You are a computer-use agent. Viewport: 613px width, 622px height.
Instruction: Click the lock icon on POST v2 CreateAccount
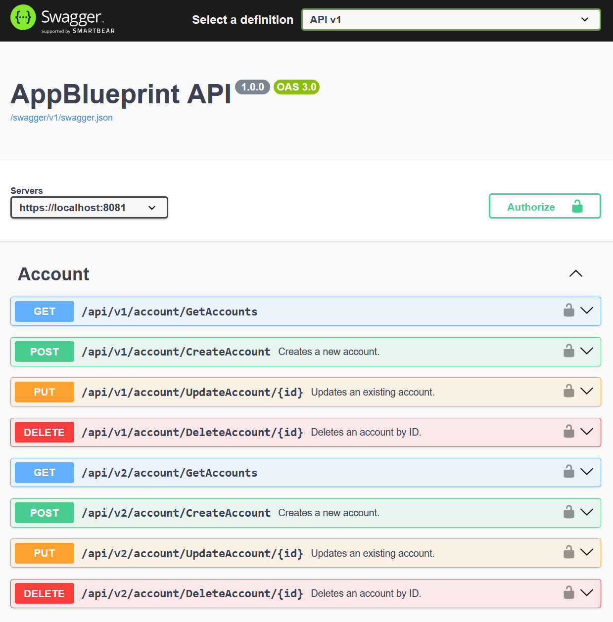569,512
